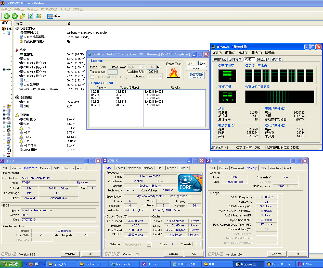Click the battery icon beside VBAT 電池
The image size is (323, 268).
point(21,150)
